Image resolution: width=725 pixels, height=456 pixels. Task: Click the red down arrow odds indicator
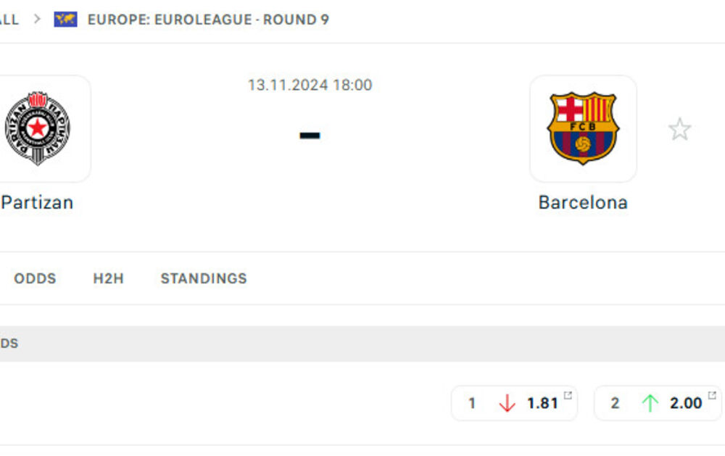pos(507,403)
